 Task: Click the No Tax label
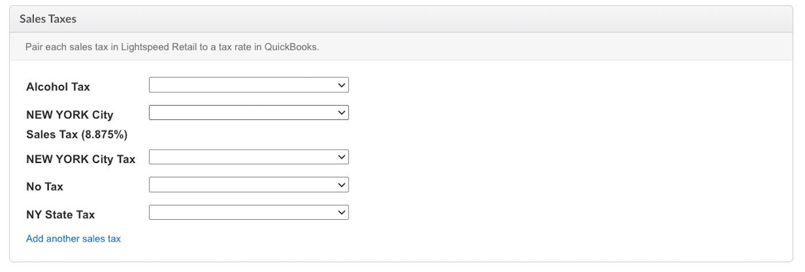pyautogui.click(x=45, y=187)
